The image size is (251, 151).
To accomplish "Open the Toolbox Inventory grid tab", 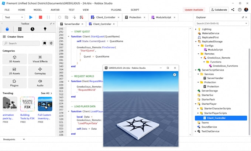I will click(x=20, y=29).
